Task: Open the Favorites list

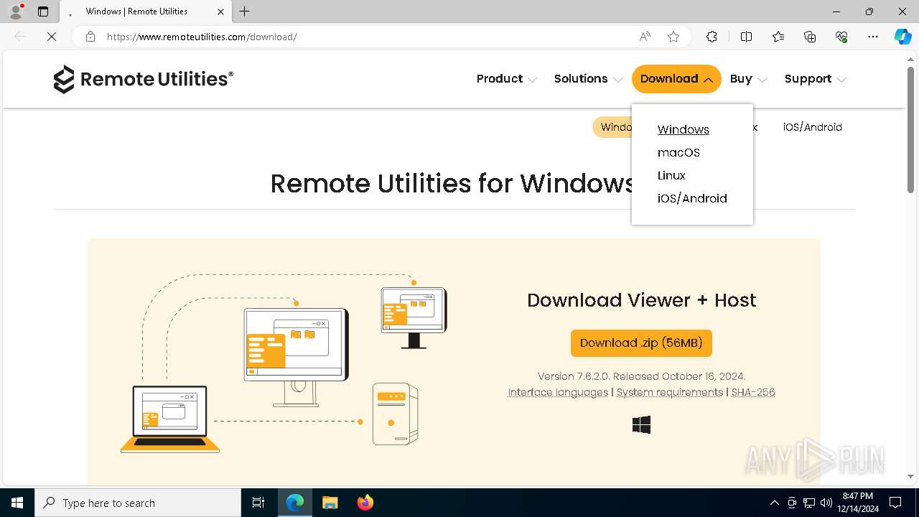Action: tap(778, 37)
